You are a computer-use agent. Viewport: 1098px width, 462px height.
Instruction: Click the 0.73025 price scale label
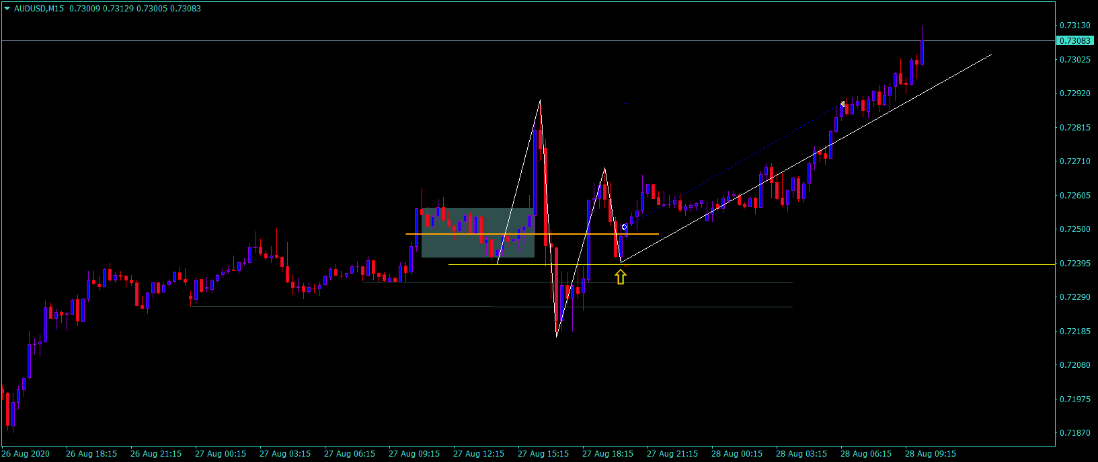click(x=1074, y=60)
